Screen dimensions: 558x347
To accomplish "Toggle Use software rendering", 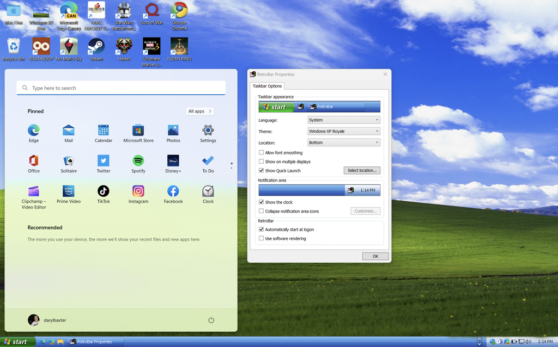I will [261, 238].
